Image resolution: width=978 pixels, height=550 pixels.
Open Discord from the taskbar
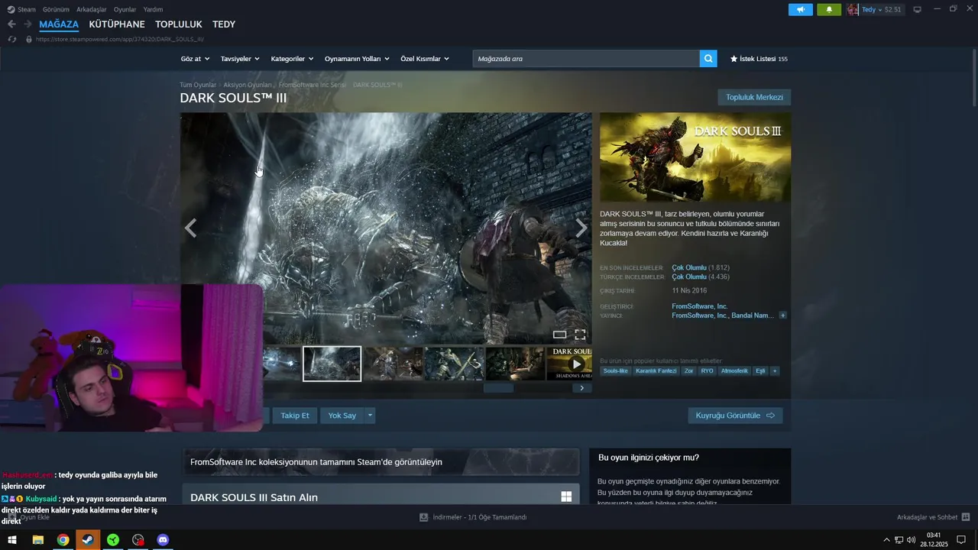163,540
